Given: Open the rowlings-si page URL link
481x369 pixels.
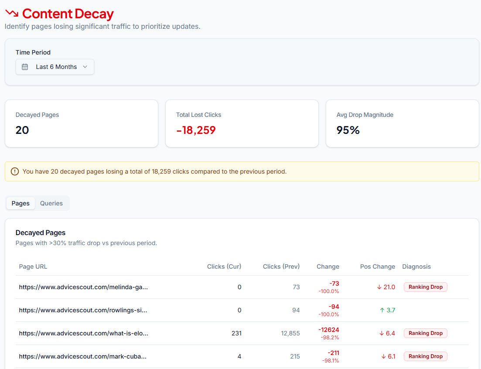Looking at the screenshot, I should pyautogui.click(x=83, y=310).
